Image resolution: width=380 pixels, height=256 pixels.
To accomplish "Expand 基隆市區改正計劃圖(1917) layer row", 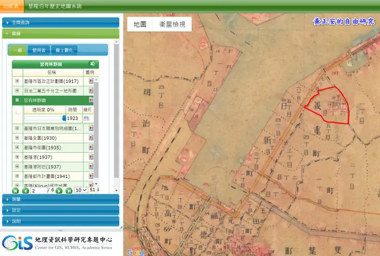I will (17, 81).
